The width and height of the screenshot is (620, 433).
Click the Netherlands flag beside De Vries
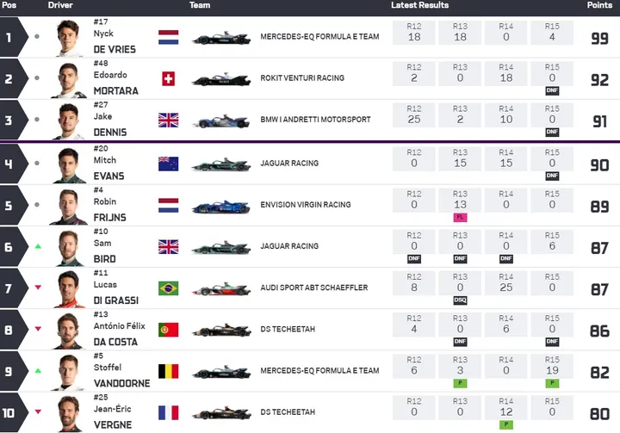coord(168,38)
